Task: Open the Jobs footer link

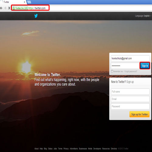Action: coord(55,149)
